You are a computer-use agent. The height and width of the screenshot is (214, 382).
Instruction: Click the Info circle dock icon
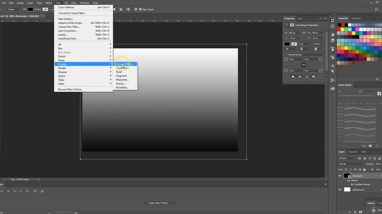tap(332, 26)
